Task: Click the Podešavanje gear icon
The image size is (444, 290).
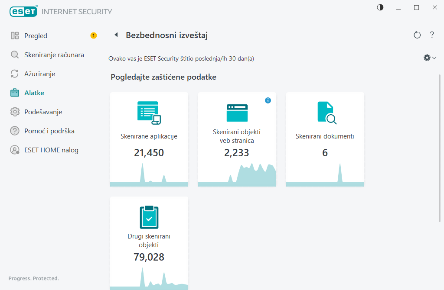Action: tap(15, 112)
